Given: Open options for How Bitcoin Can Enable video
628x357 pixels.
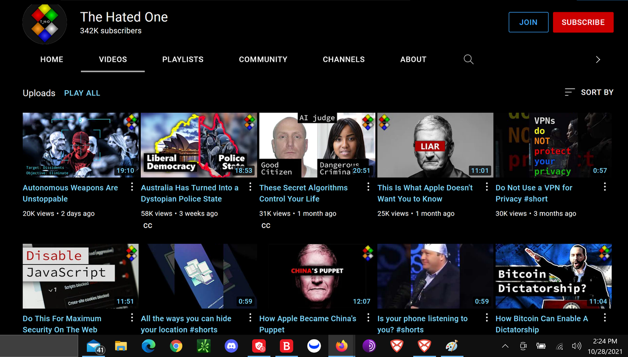Looking at the screenshot, I should 605,318.
